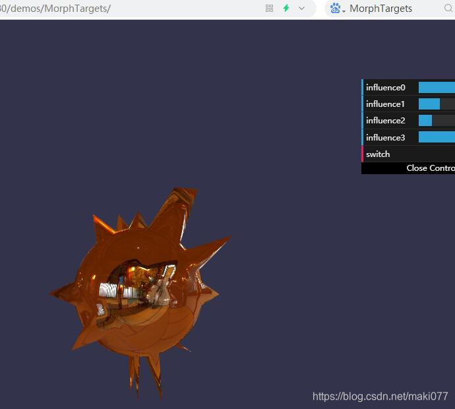Adjust the influence1 slider
This screenshot has width=455, height=409.
point(437,104)
